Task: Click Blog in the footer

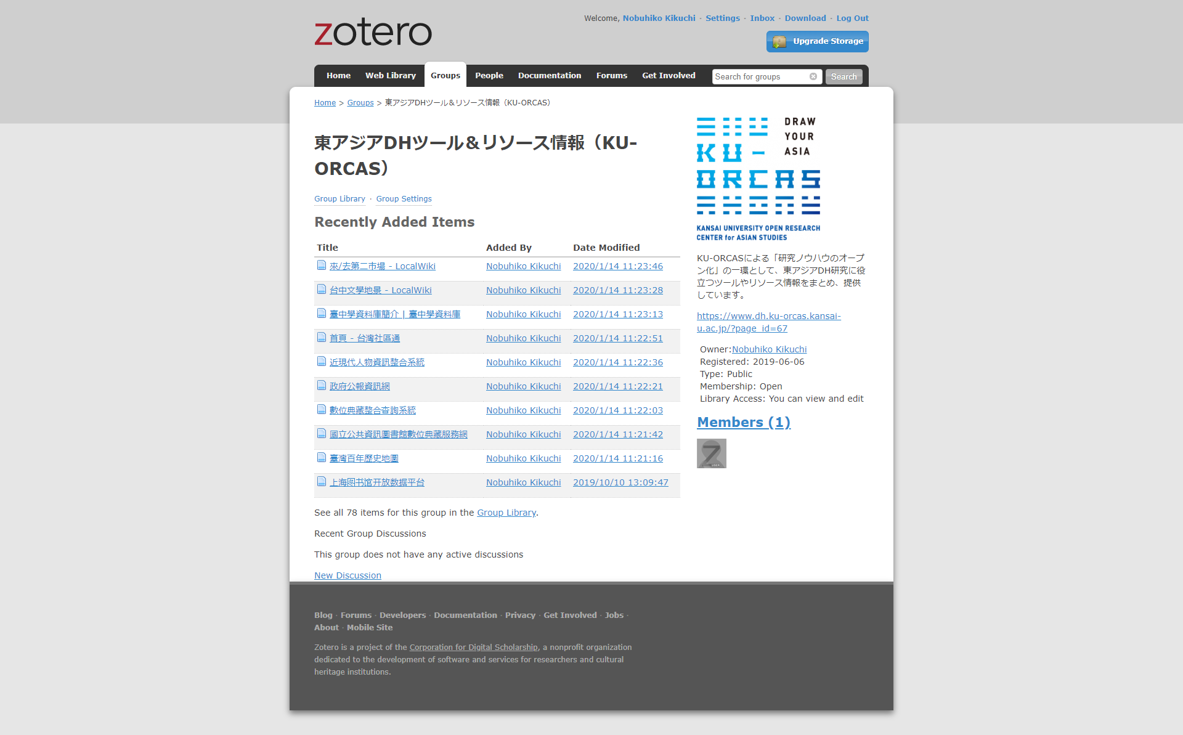Action: tap(323, 615)
